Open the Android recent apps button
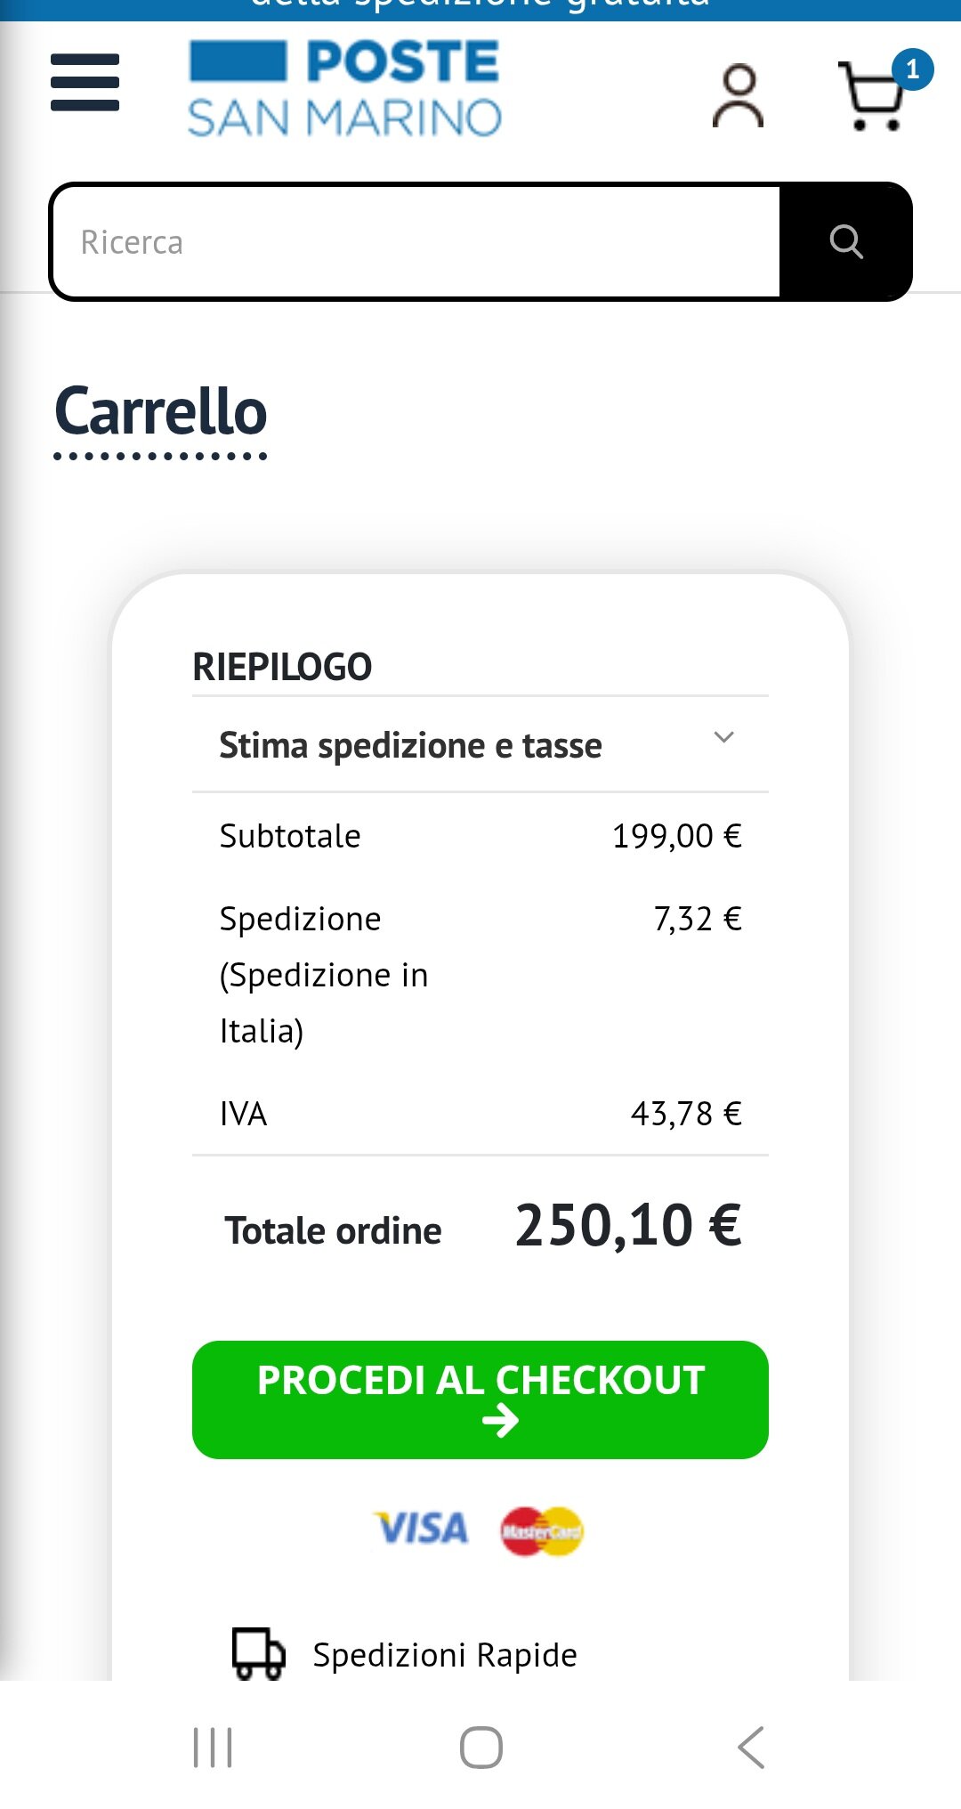 [213, 1747]
